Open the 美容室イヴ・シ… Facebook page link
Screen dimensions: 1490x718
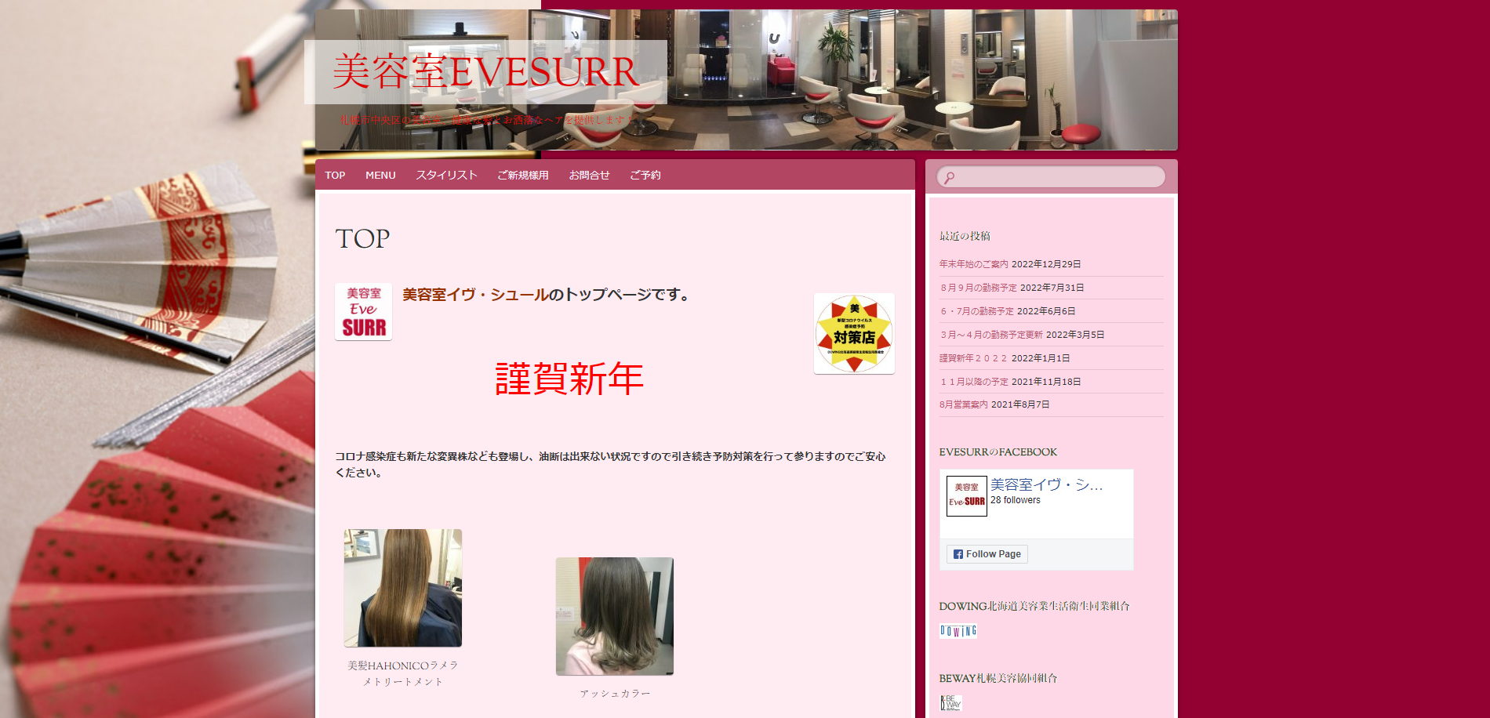pyautogui.click(x=1046, y=485)
